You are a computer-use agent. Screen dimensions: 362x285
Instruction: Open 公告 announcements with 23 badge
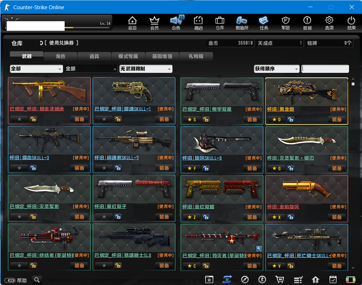point(176,23)
